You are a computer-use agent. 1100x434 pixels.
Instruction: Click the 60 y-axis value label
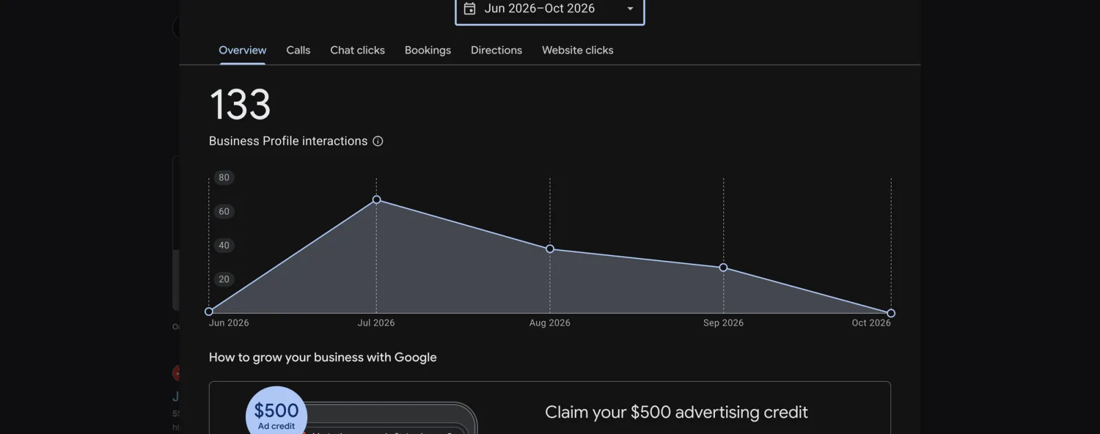pos(224,212)
